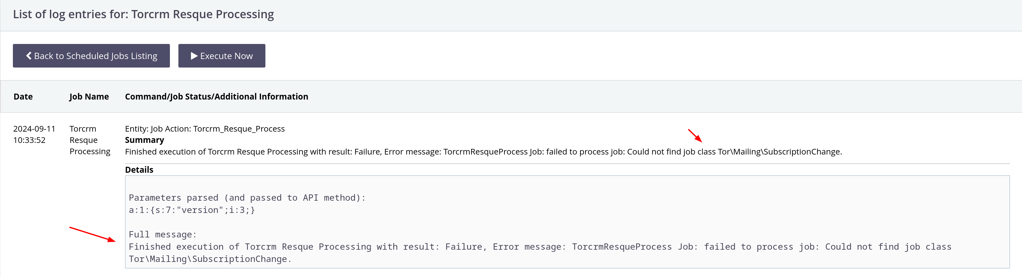Screen dimensions: 1022x277
Task: Click the red arrow above the summary line
Action: click(695, 135)
